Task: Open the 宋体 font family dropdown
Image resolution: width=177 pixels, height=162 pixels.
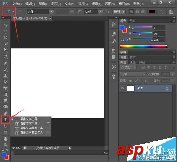Action: click(x=51, y=12)
